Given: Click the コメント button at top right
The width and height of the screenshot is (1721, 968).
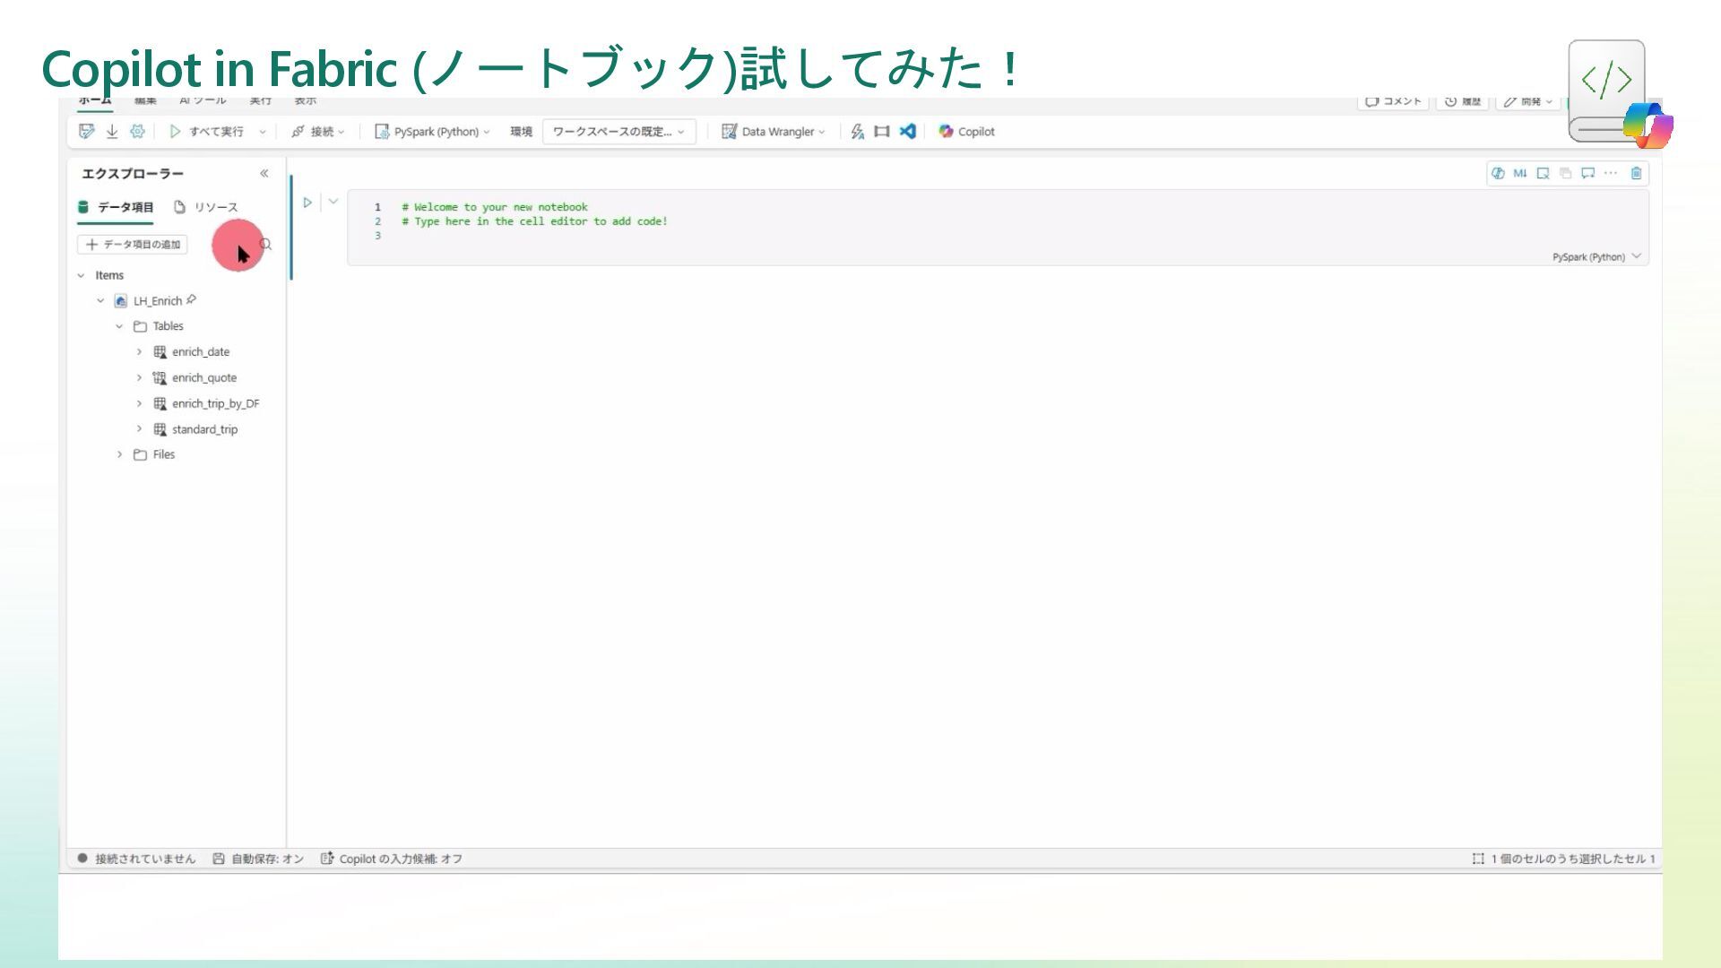Looking at the screenshot, I should pos(1393,101).
